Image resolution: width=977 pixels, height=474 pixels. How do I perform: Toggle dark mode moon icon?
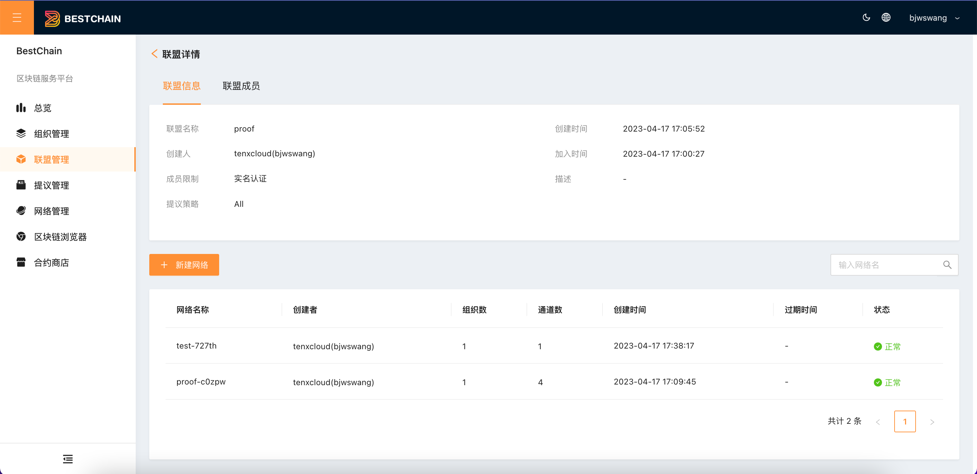tap(866, 17)
